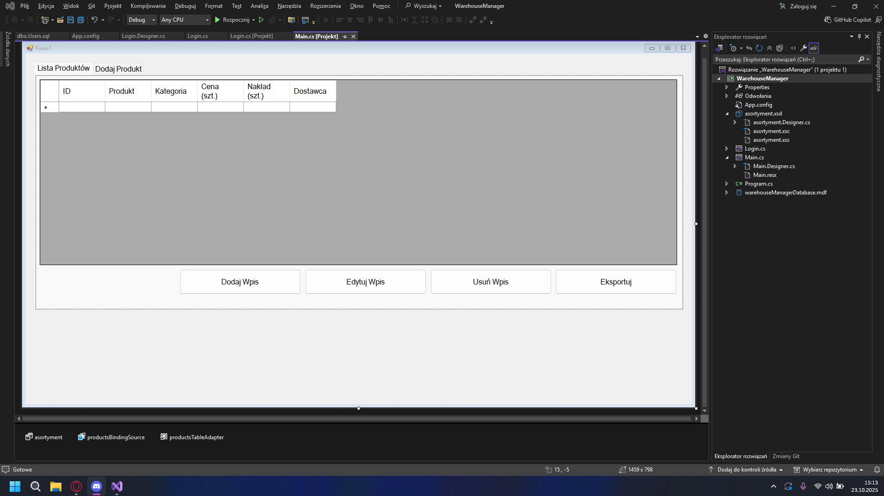Viewport: 884px width, 496px height.
Task: Refresh Solution Explorer with the circular arrow
Action: click(759, 48)
